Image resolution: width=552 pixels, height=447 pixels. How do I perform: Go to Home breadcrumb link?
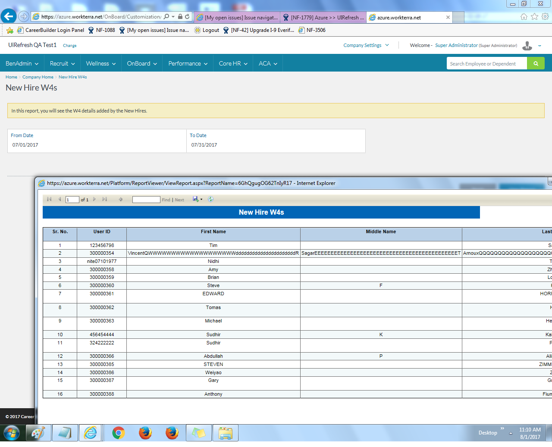[11, 77]
